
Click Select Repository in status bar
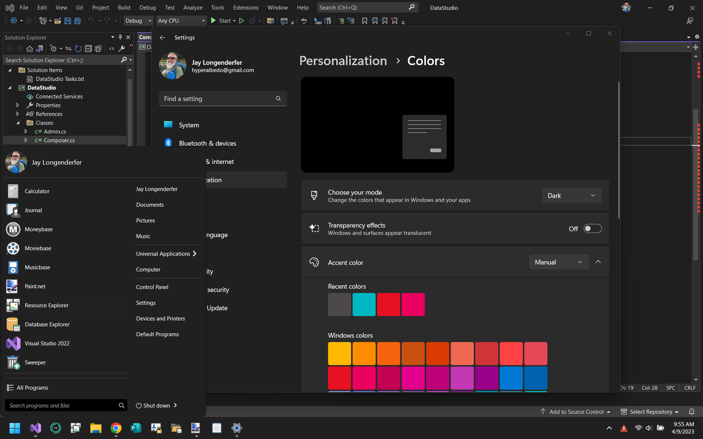(x=650, y=412)
